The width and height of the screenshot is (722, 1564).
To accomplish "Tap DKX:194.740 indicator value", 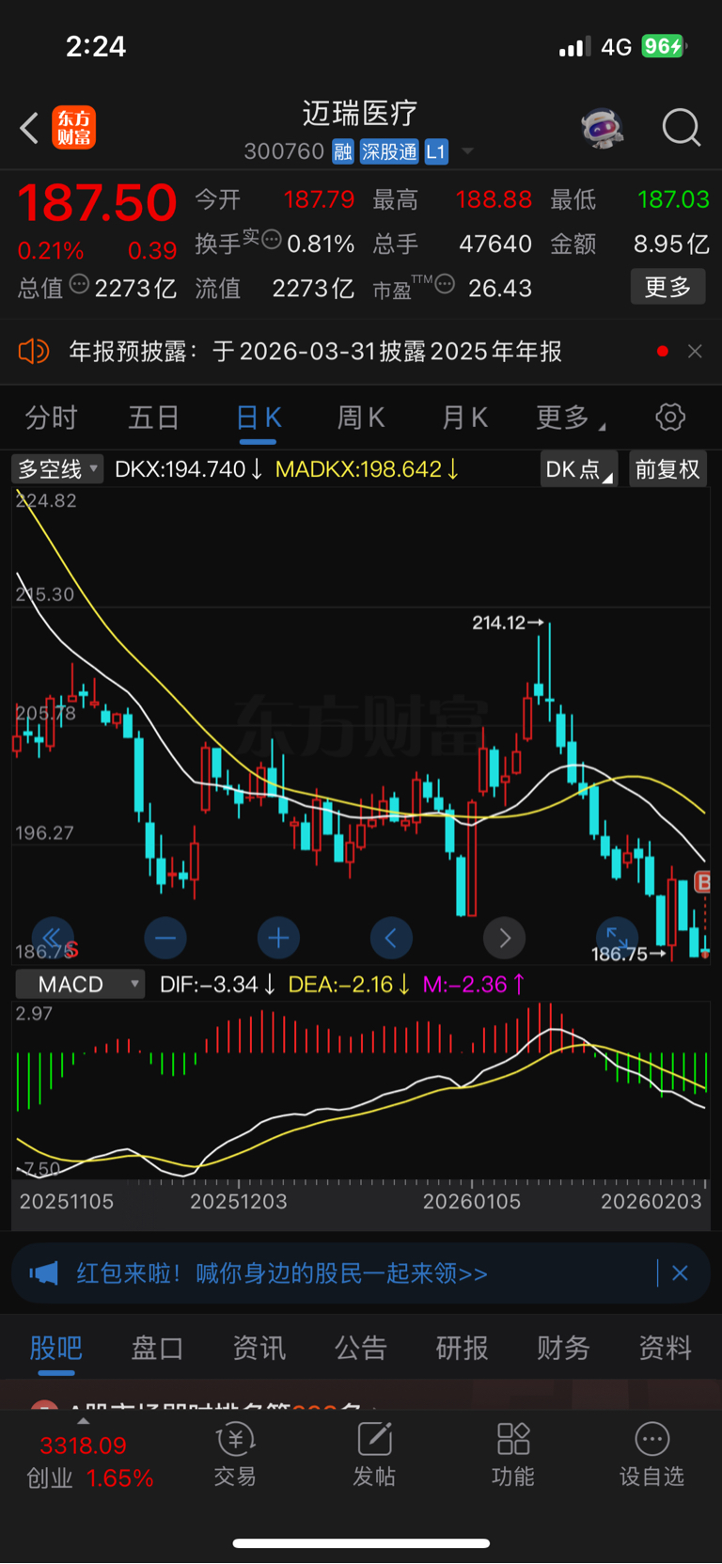I will coord(189,468).
